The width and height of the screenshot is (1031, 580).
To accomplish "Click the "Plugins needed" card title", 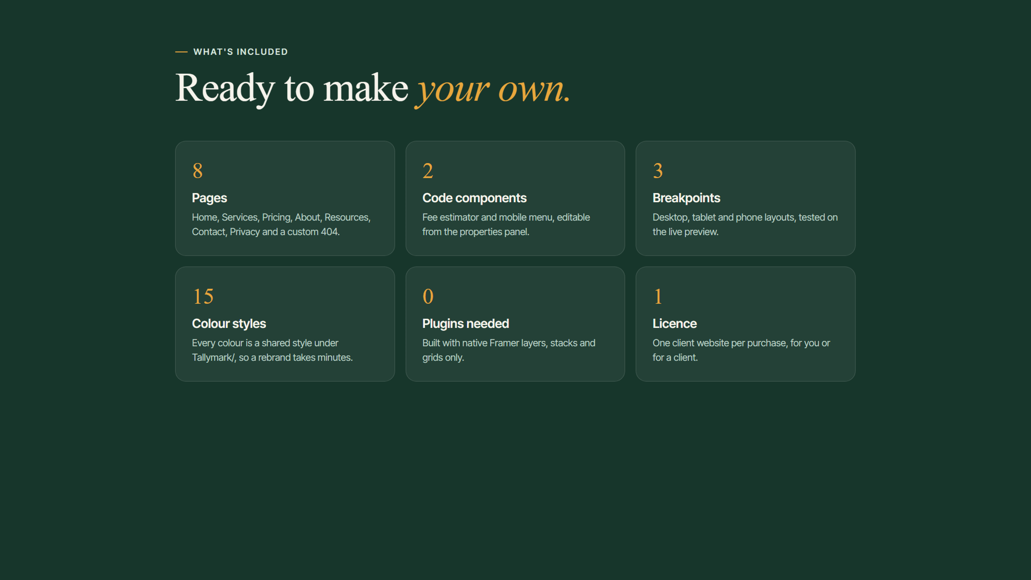I will click(466, 324).
